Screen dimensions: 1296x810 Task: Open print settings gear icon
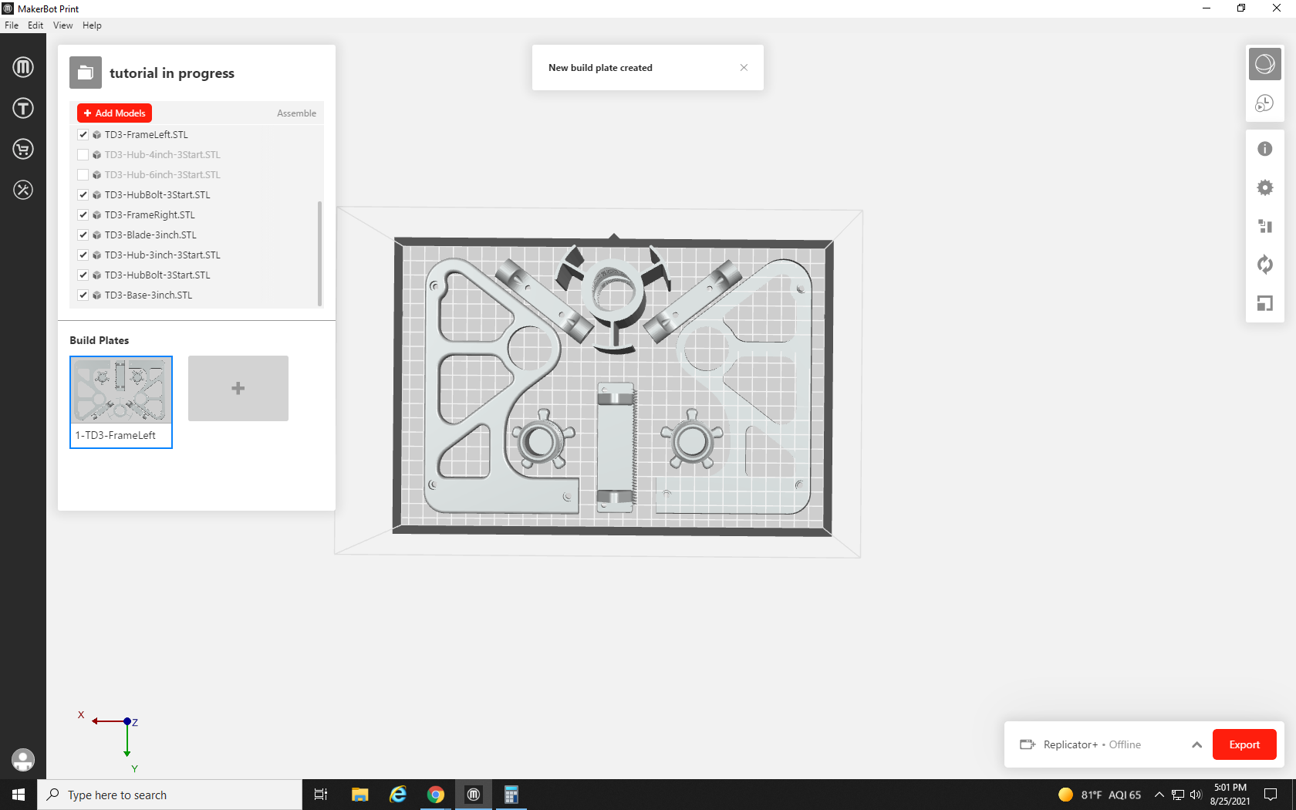[x=1265, y=187]
